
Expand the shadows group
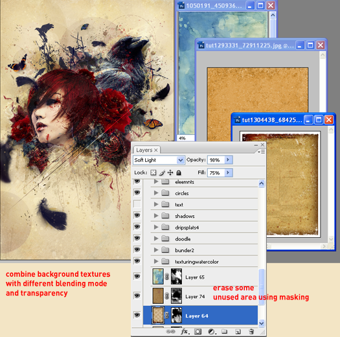[x=156, y=215]
